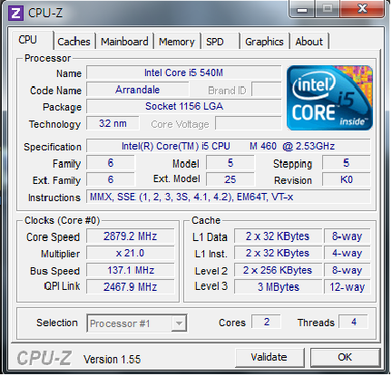Click the Level 2 size '2 x 256 KBytes'
This screenshot has width=392, height=376.
click(x=278, y=270)
